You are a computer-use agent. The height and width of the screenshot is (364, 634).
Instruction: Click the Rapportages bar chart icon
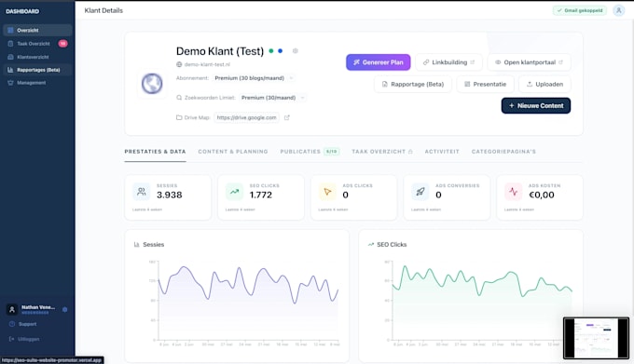point(10,70)
